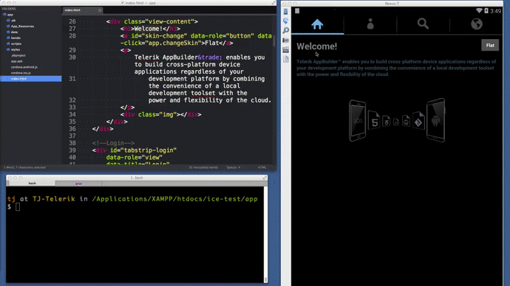Click the Telerik AppBuilder description paragraph in emulator

pos(396,68)
